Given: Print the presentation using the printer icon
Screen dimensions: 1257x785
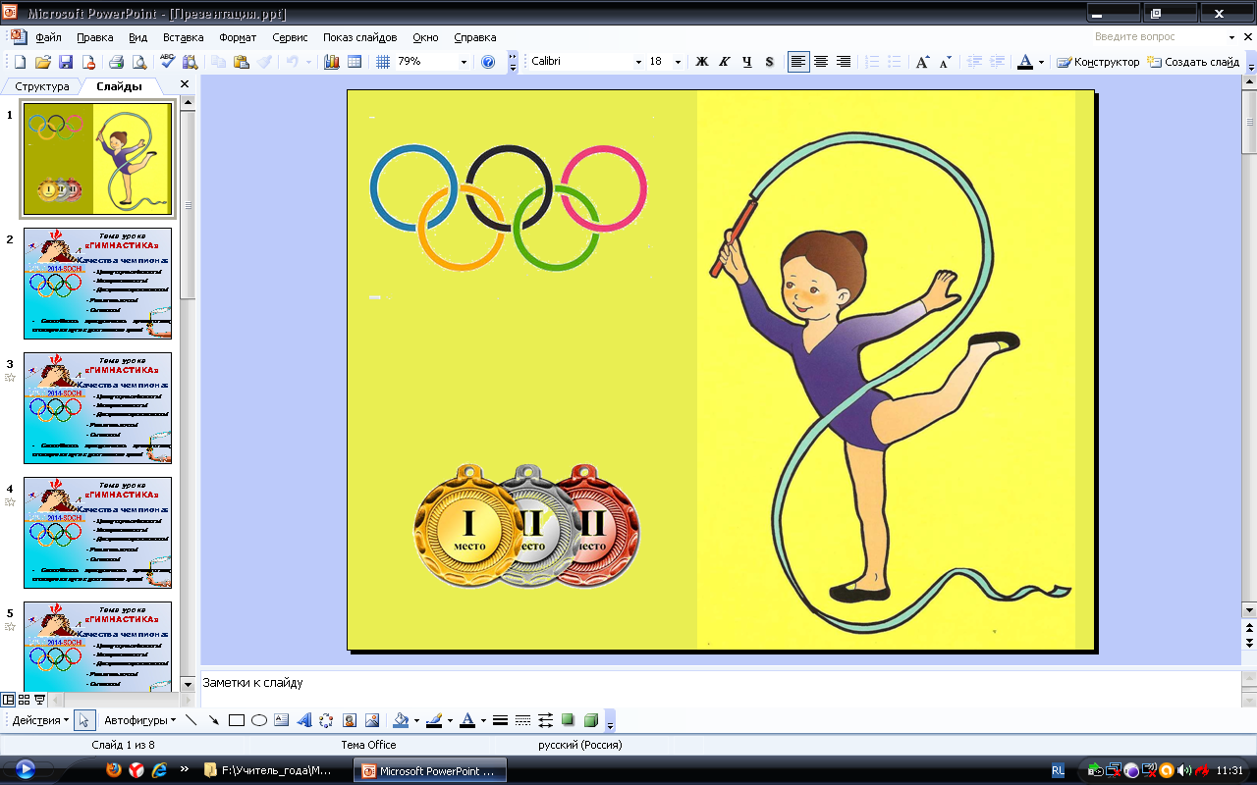Looking at the screenshot, I should point(116,62).
